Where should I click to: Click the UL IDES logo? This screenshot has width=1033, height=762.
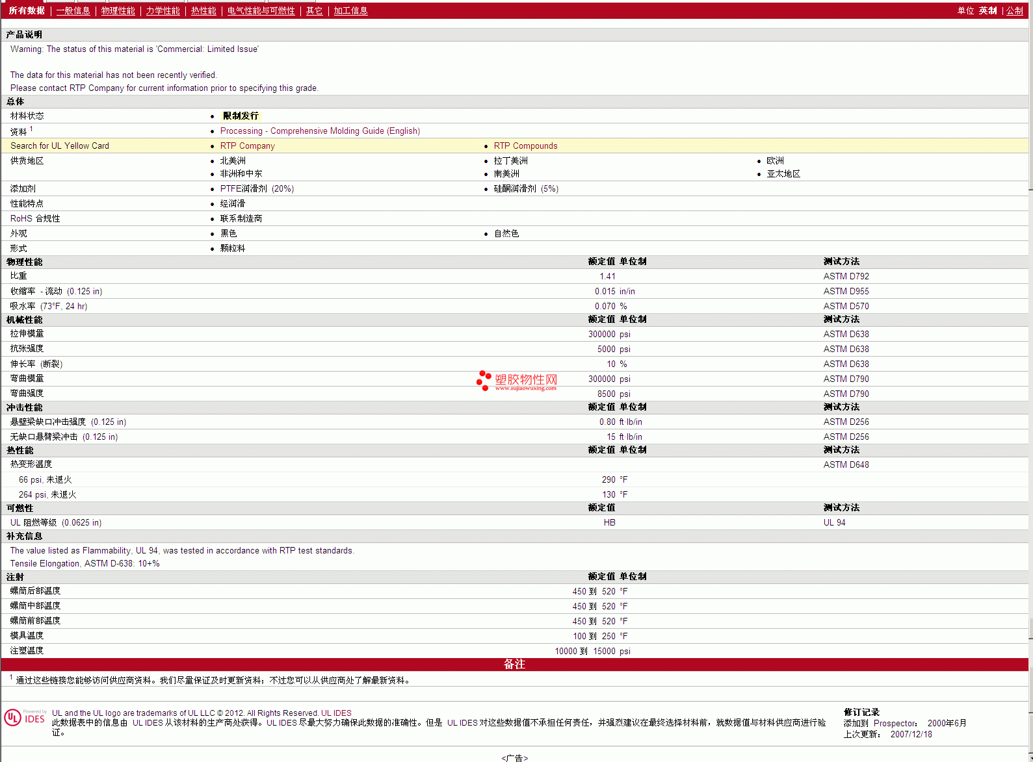[x=25, y=717]
